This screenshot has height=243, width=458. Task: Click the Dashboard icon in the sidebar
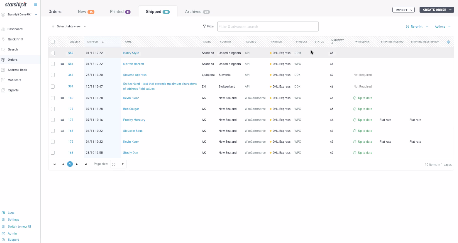3,29
